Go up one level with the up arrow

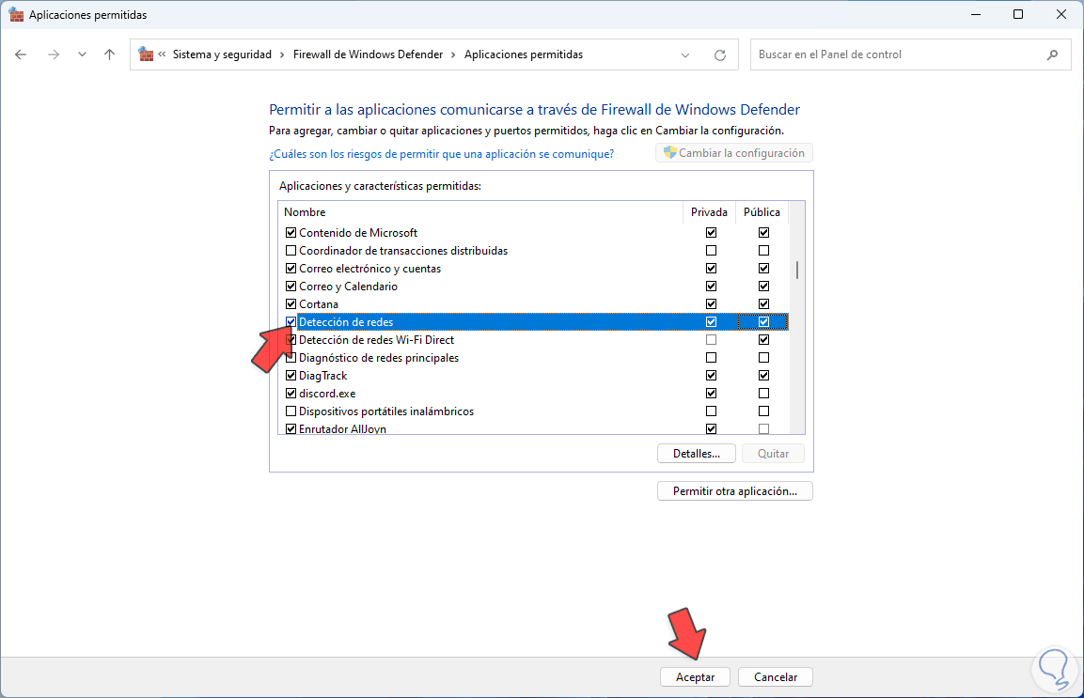109,54
